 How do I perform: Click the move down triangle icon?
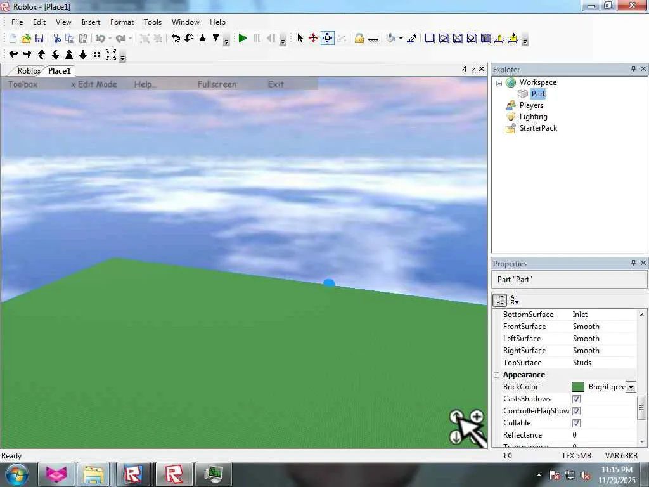pyautogui.click(x=215, y=38)
